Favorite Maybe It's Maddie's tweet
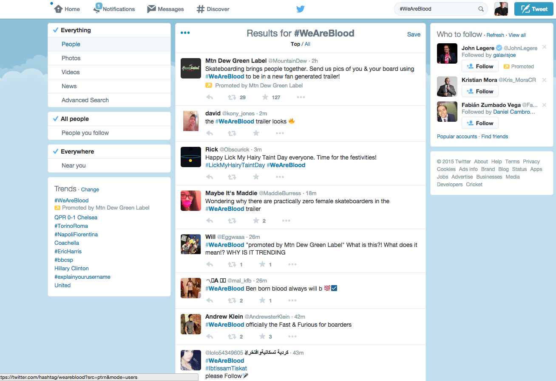 (x=256, y=221)
